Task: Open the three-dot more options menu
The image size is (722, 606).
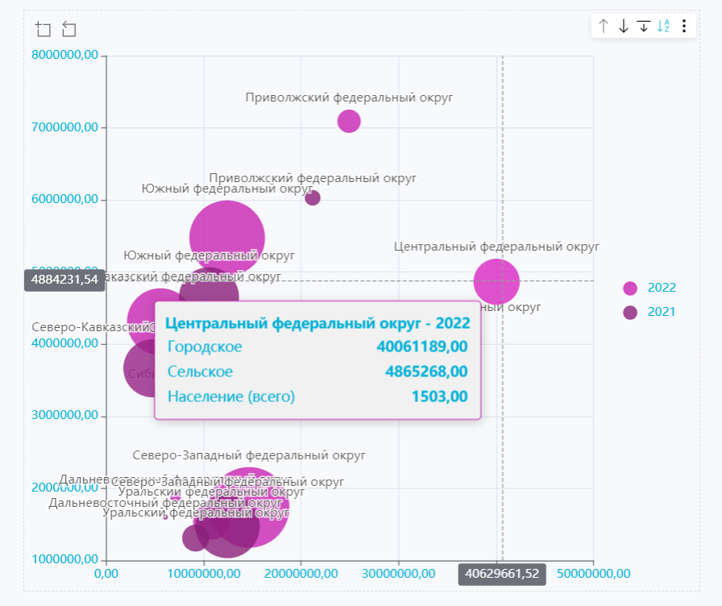Action: [x=684, y=26]
